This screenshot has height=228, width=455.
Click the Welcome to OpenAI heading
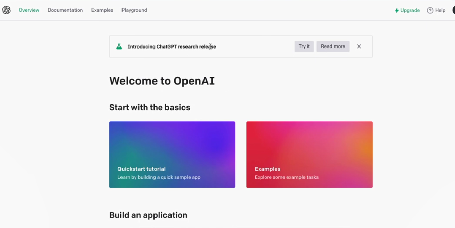pyautogui.click(x=162, y=81)
